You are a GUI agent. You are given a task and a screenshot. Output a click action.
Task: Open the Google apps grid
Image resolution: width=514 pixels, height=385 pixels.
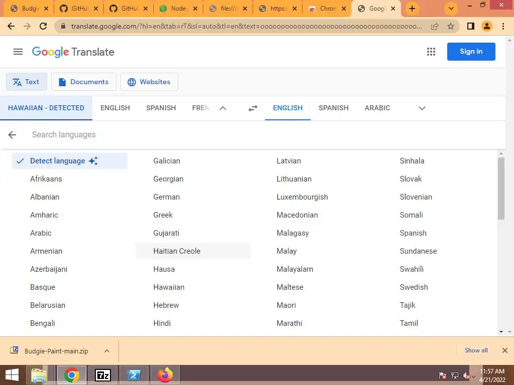(x=431, y=52)
